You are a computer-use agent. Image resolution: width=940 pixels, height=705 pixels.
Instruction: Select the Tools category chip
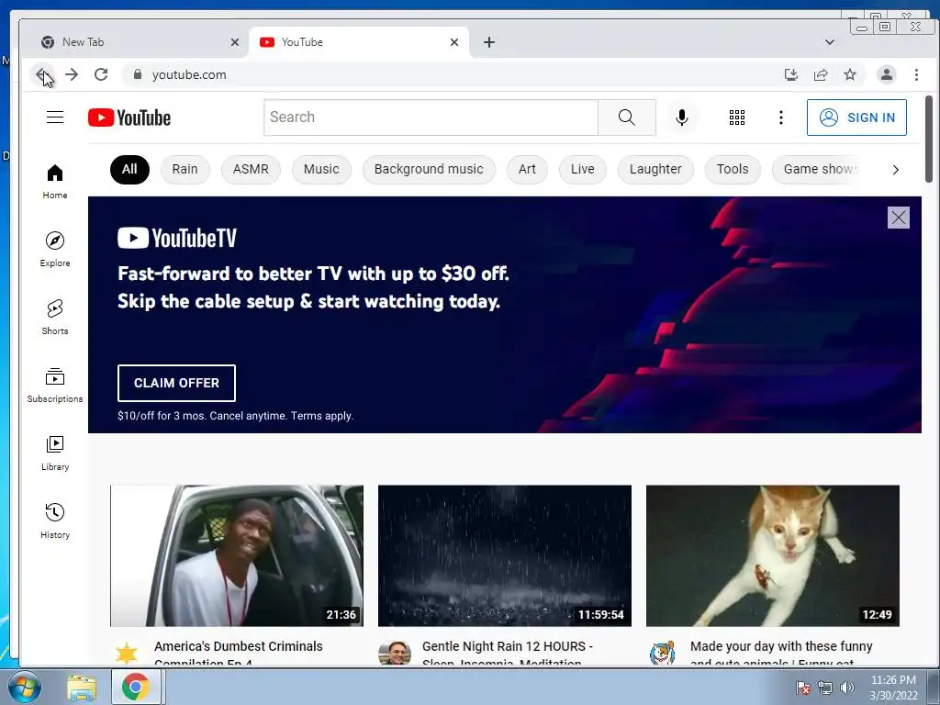(733, 170)
